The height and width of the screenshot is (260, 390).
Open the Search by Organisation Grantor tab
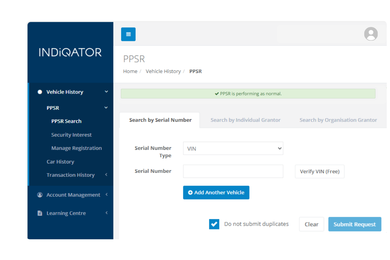click(338, 120)
